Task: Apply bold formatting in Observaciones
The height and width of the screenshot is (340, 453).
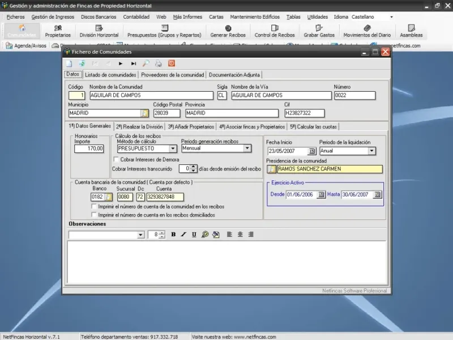Action: tap(173, 235)
